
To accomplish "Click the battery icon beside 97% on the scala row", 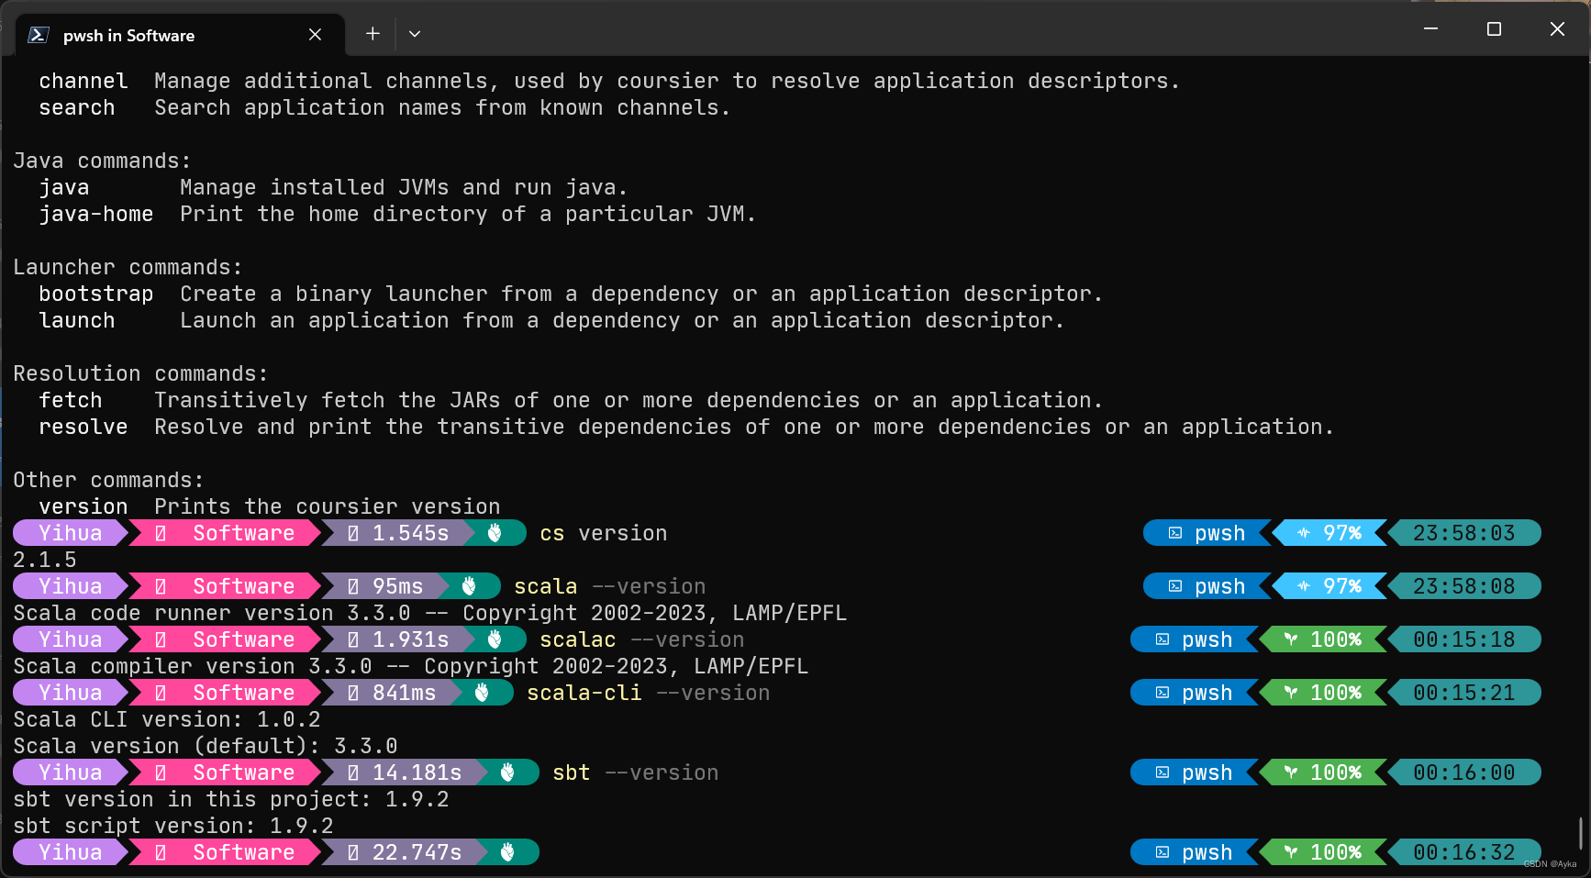I will (x=1304, y=586).
